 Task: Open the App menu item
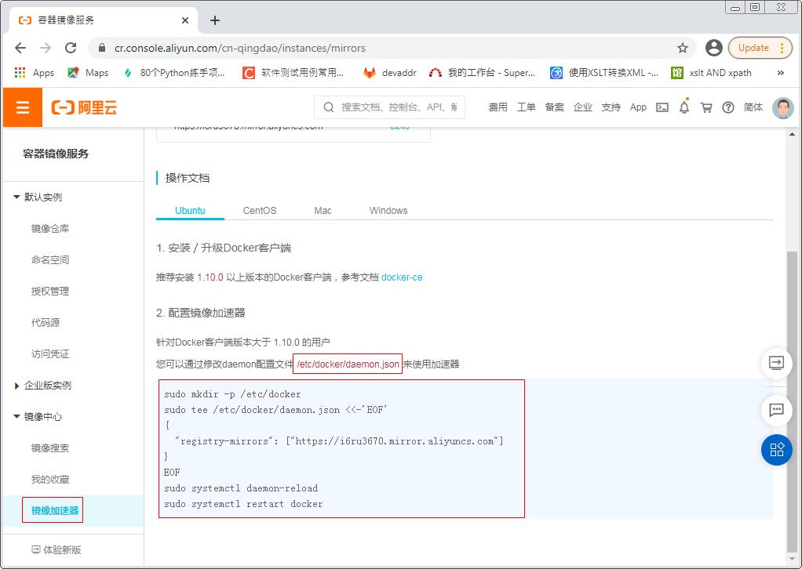[x=638, y=107]
